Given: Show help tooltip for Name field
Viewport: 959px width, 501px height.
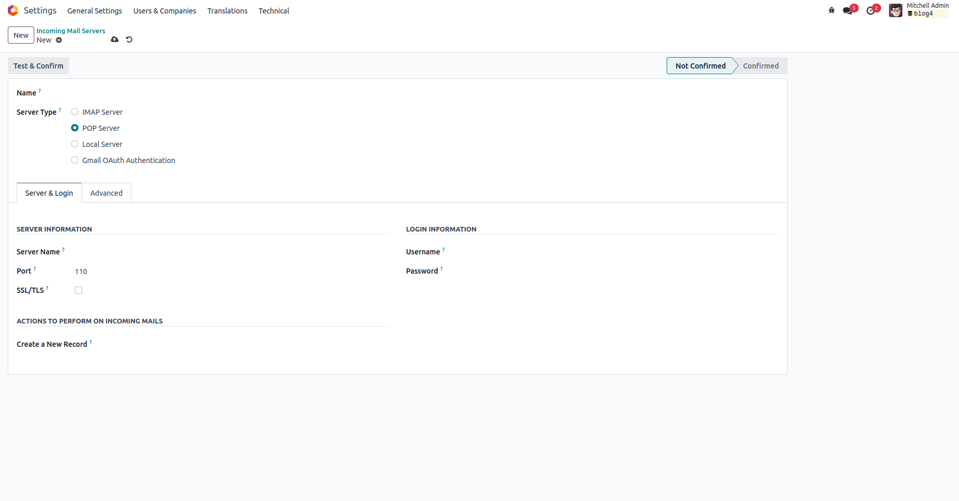Looking at the screenshot, I should 39,91.
